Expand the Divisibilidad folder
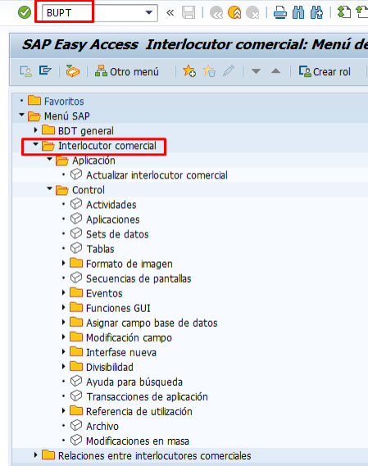 pyautogui.click(x=63, y=366)
